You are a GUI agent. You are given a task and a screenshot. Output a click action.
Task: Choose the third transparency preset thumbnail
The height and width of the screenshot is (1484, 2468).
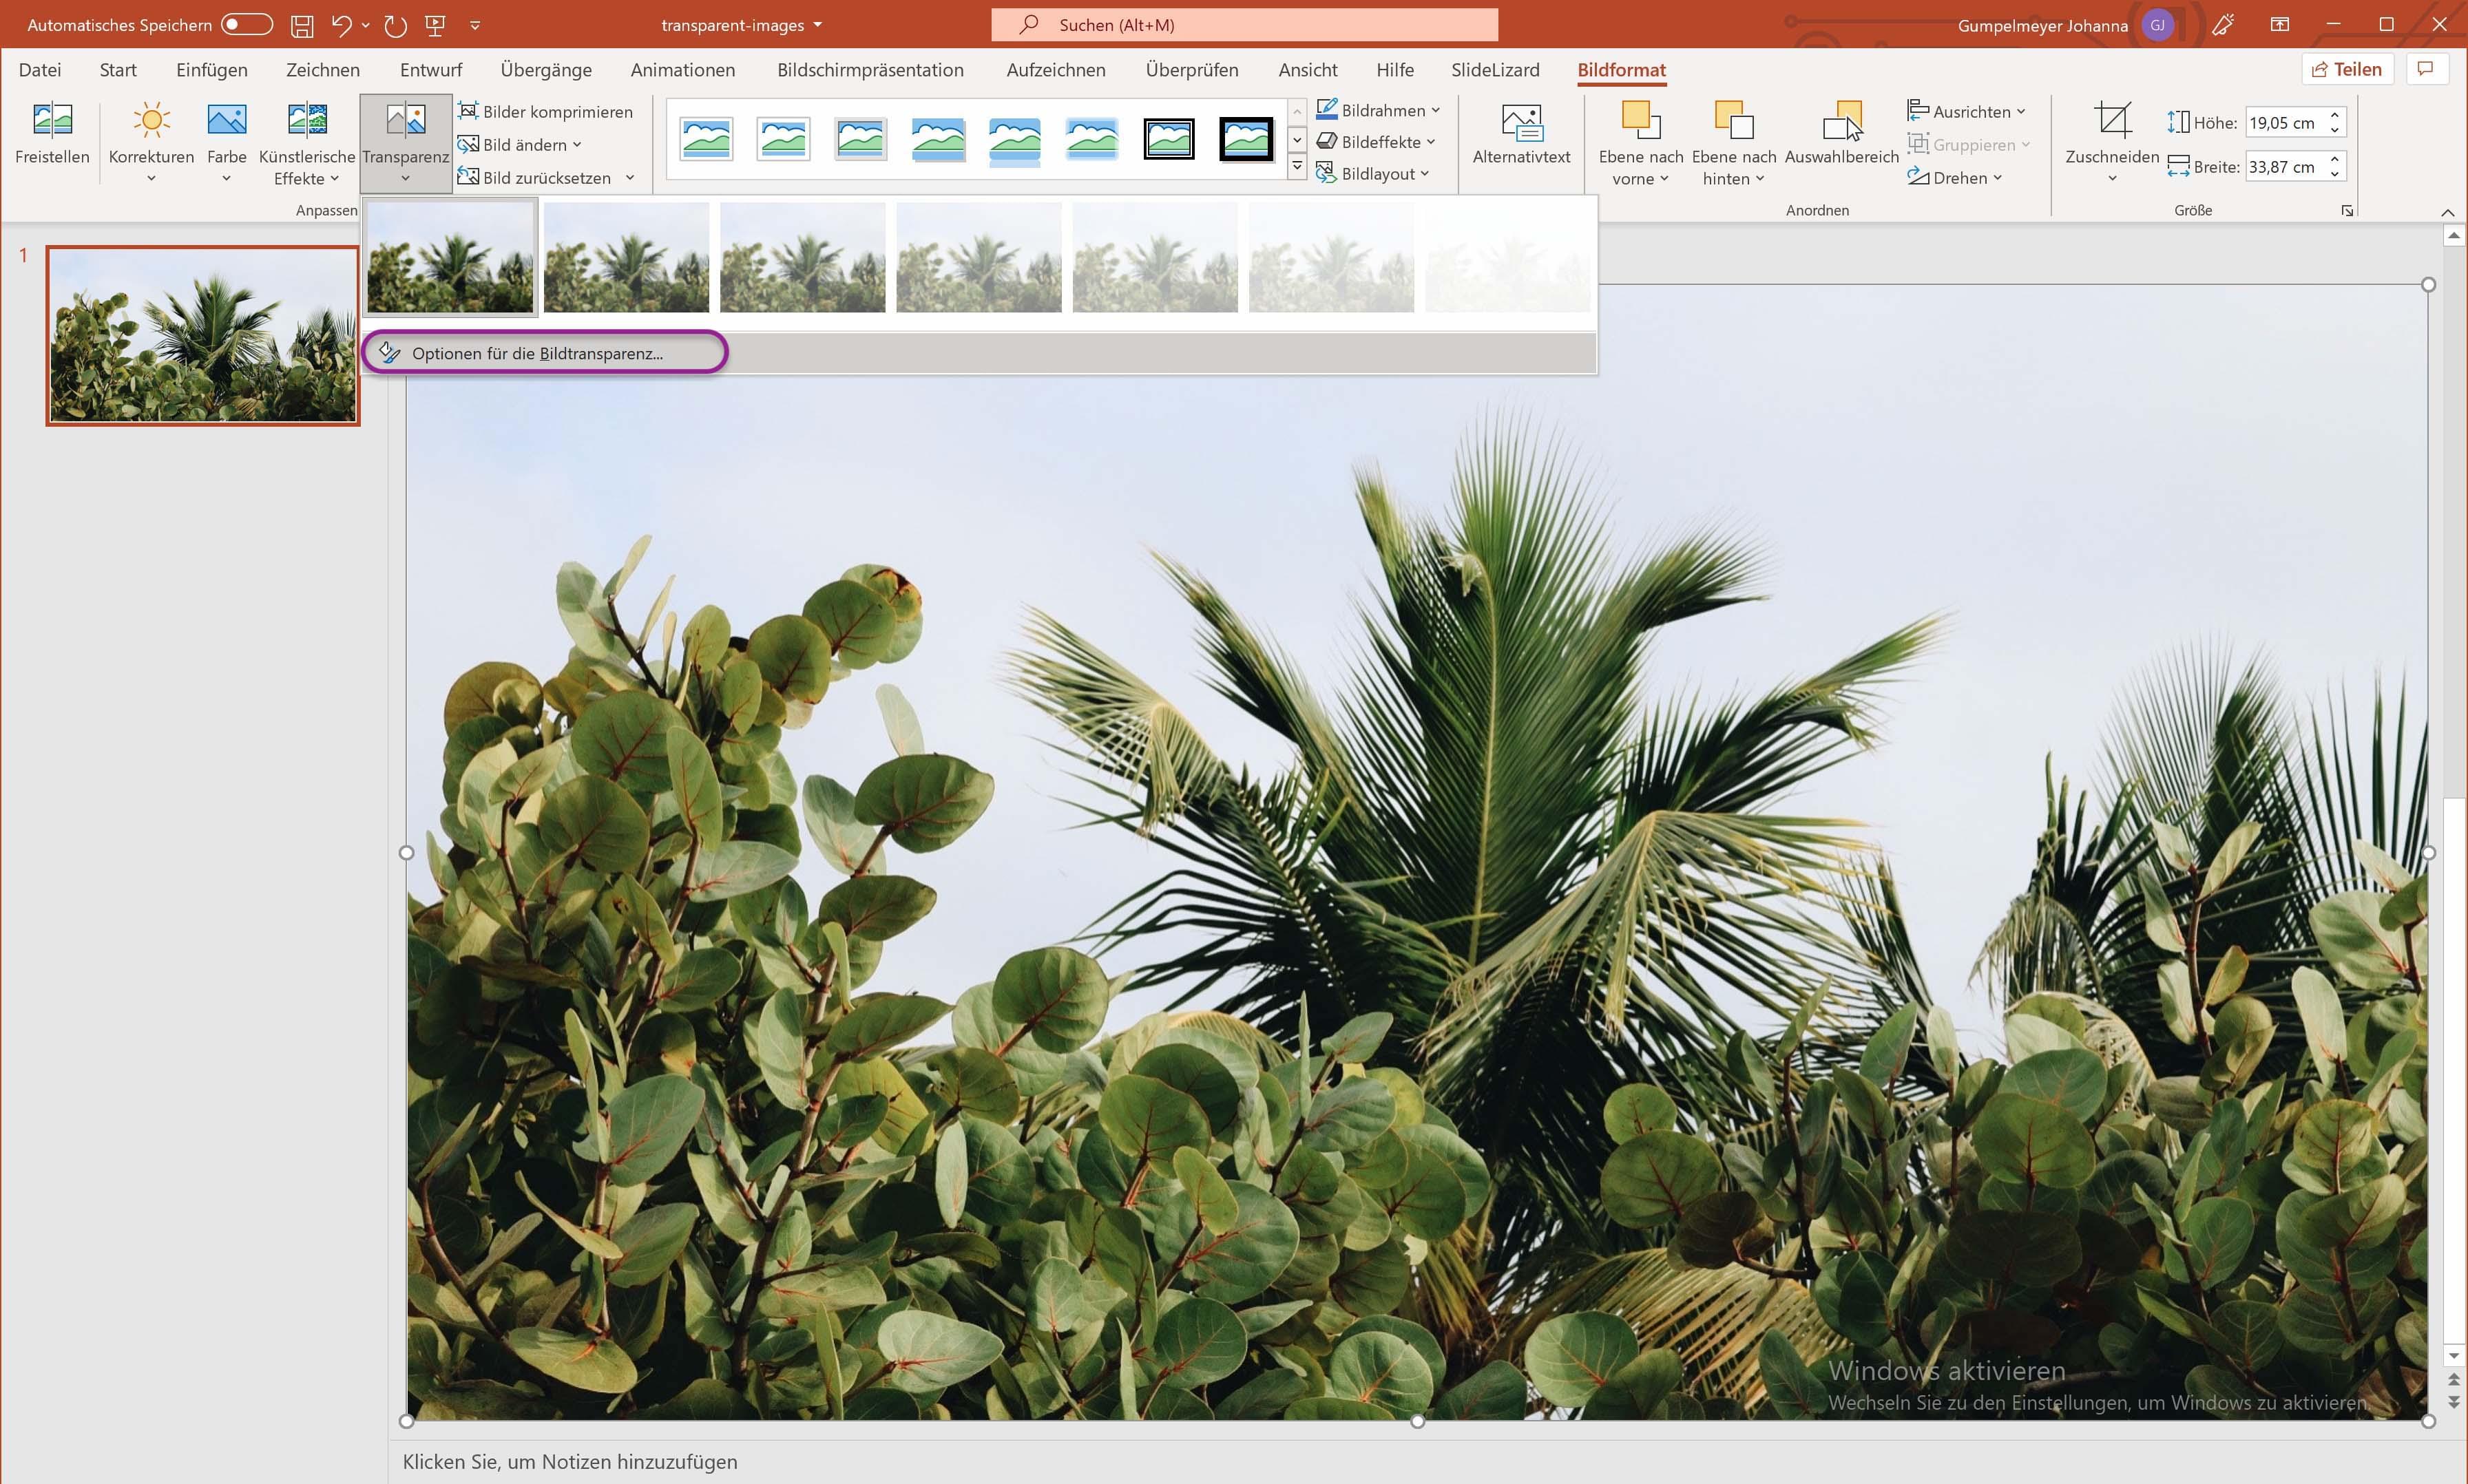(802, 257)
